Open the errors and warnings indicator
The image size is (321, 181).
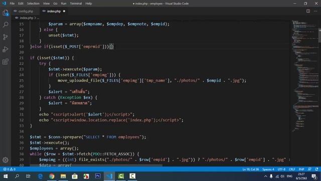click(x=10, y=169)
